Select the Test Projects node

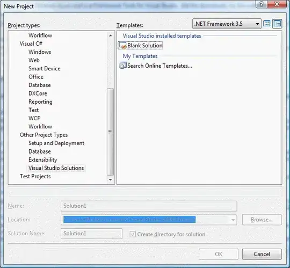35,176
